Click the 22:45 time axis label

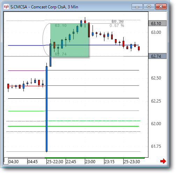71,162
